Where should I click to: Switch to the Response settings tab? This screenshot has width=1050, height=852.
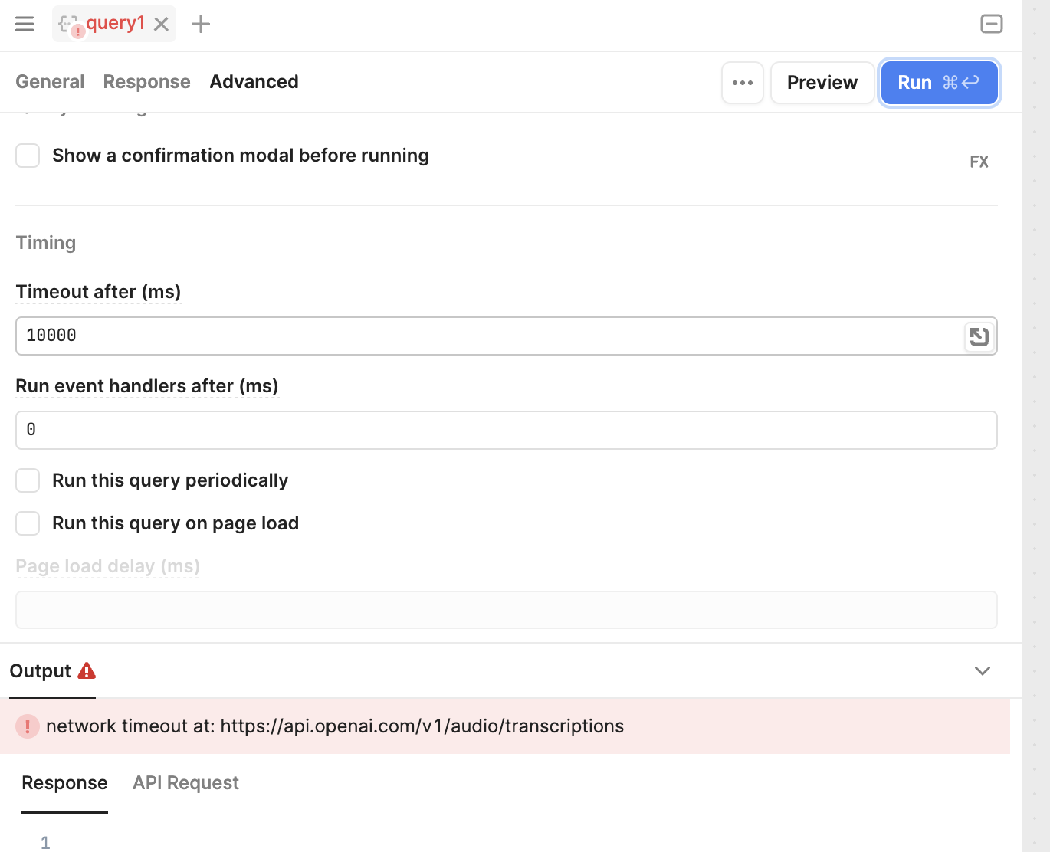point(146,82)
